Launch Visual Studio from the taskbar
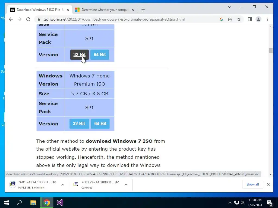 60,203
